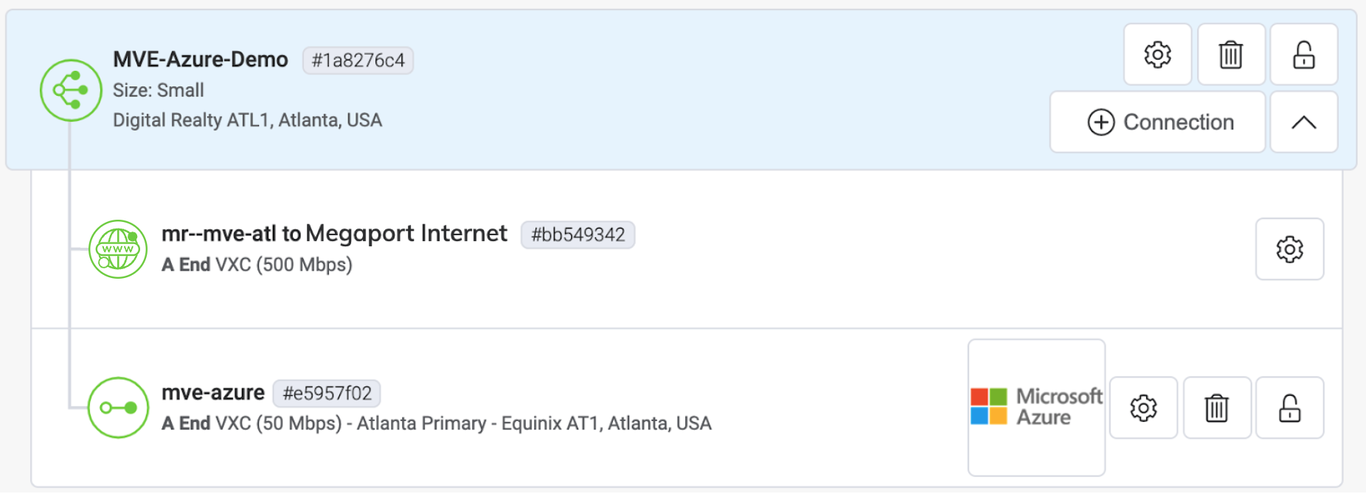Select the MVE-Azure-Demo service name
1366x494 pixels.
pos(201,60)
